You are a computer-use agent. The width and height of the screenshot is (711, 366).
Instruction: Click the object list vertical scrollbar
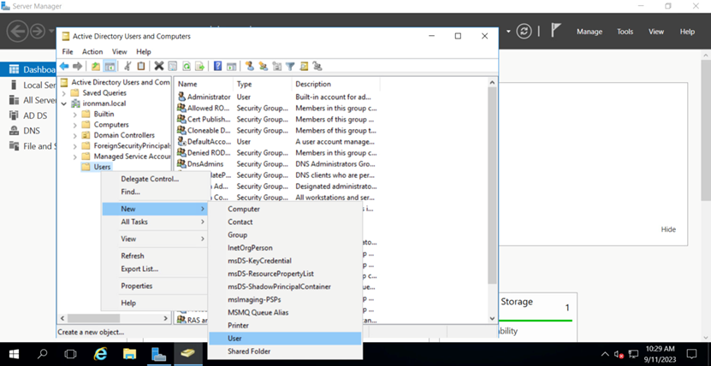tap(492, 186)
